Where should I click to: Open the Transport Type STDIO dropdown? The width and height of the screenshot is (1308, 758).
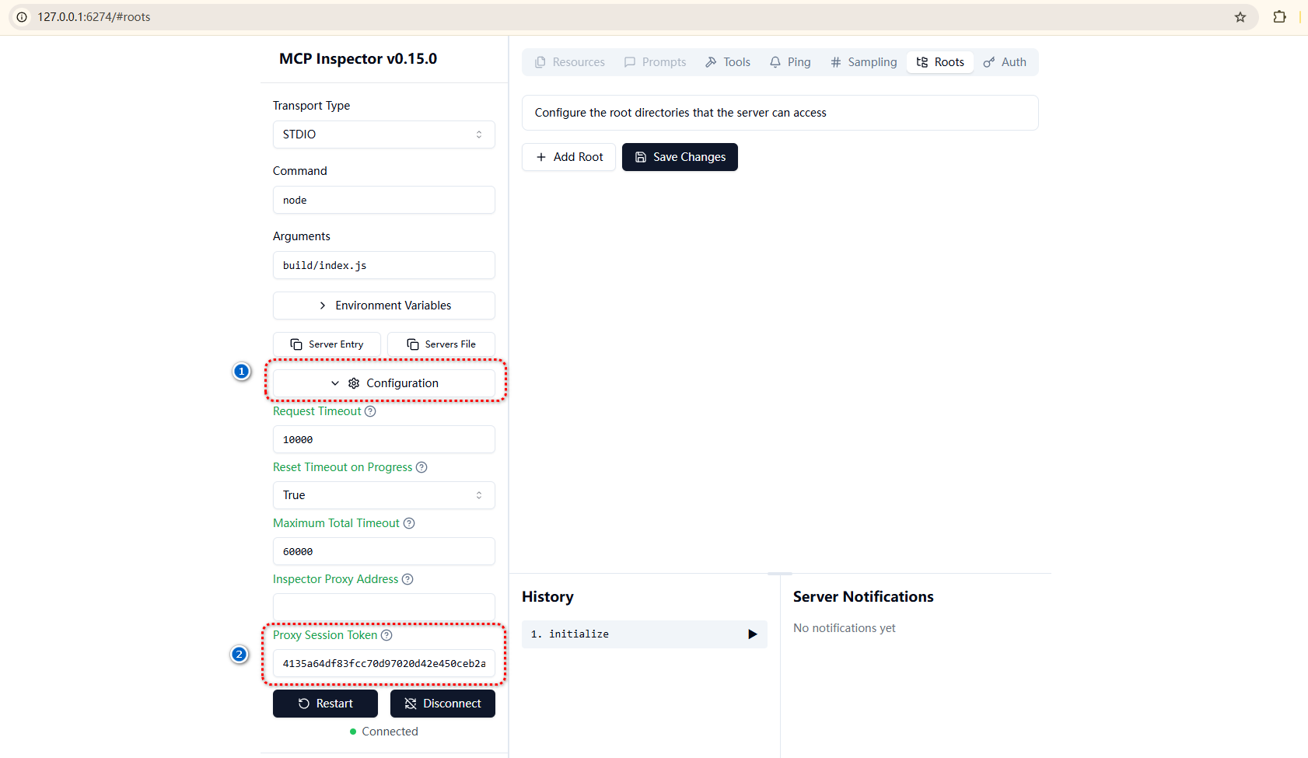click(x=383, y=134)
